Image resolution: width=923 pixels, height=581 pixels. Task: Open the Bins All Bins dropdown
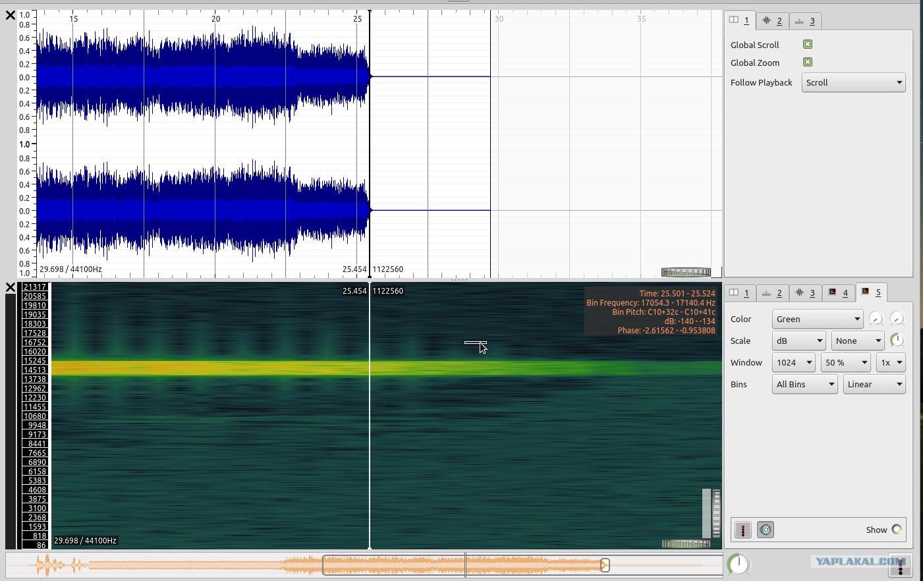pyautogui.click(x=804, y=384)
